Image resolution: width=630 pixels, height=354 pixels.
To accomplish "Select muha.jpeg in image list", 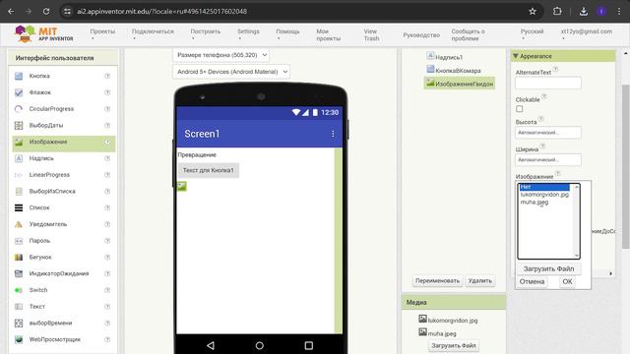I will point(535,202).
